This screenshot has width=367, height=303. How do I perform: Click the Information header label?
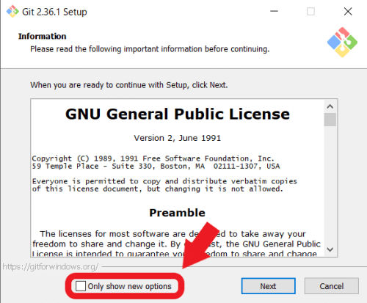click(x=42, y=36)
